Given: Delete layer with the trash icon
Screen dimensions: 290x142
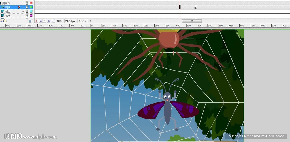Looking at the screenshot, I should click(30, 21).
